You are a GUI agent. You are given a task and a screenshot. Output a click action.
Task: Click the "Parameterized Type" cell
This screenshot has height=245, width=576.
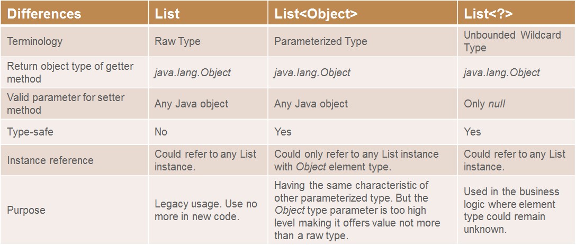tap(320, 41)
